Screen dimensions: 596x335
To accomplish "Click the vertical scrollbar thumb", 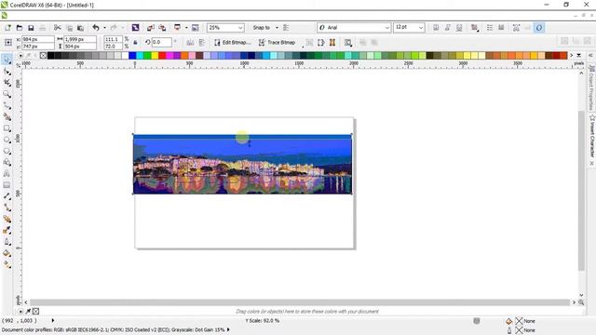I will point(581,191).
